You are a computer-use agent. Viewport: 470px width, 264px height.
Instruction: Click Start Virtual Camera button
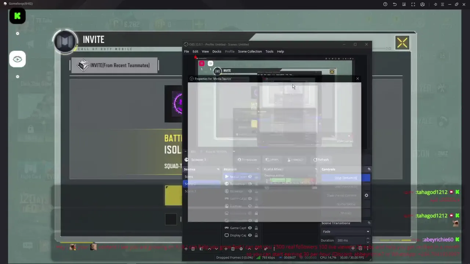click(341, 195)
